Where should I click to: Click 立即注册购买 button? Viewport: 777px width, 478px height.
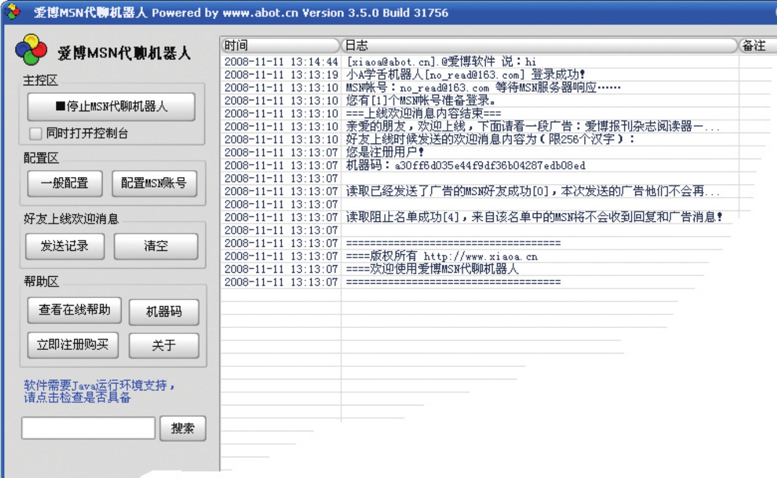click(x=72, y=345)
